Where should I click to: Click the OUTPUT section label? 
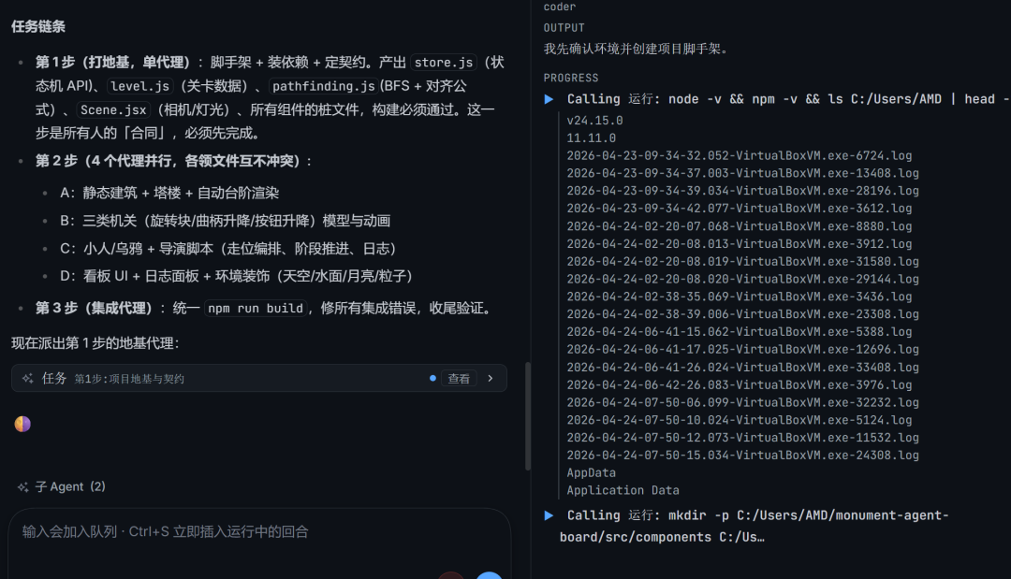[x=564, y=28]
